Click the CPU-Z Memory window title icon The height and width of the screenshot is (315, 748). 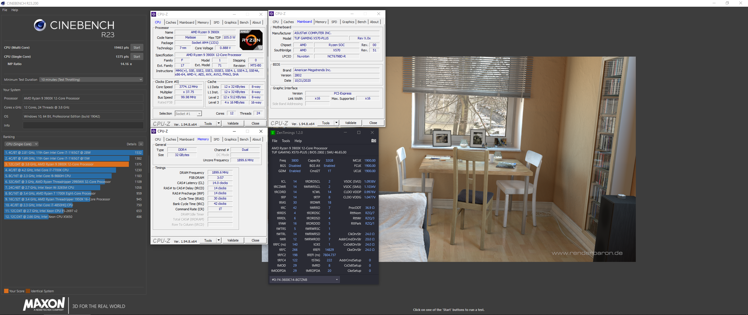pyautogui.click(x=154, y=131)
